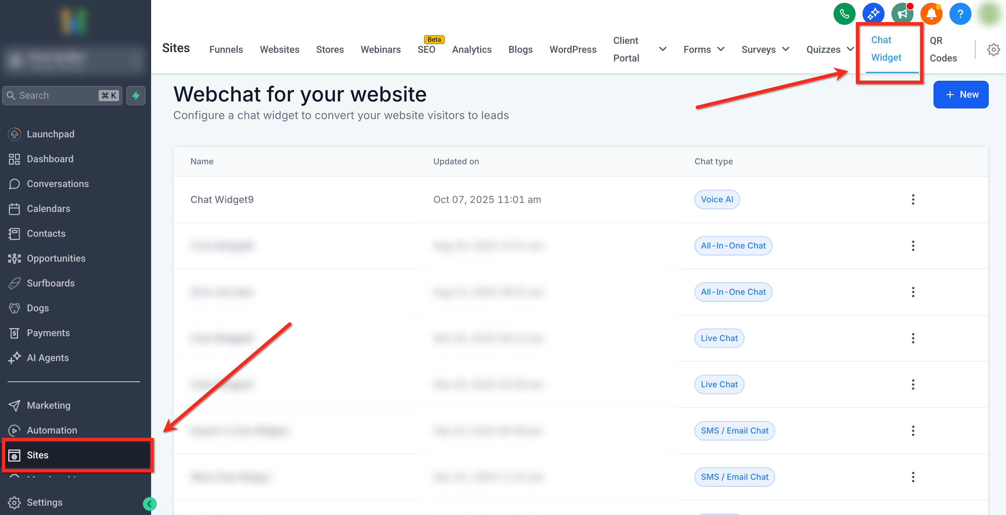The width and height of the screenshot is (1006, 515).
Task: Switch to the Funnels tab
Action: point(226,50)
